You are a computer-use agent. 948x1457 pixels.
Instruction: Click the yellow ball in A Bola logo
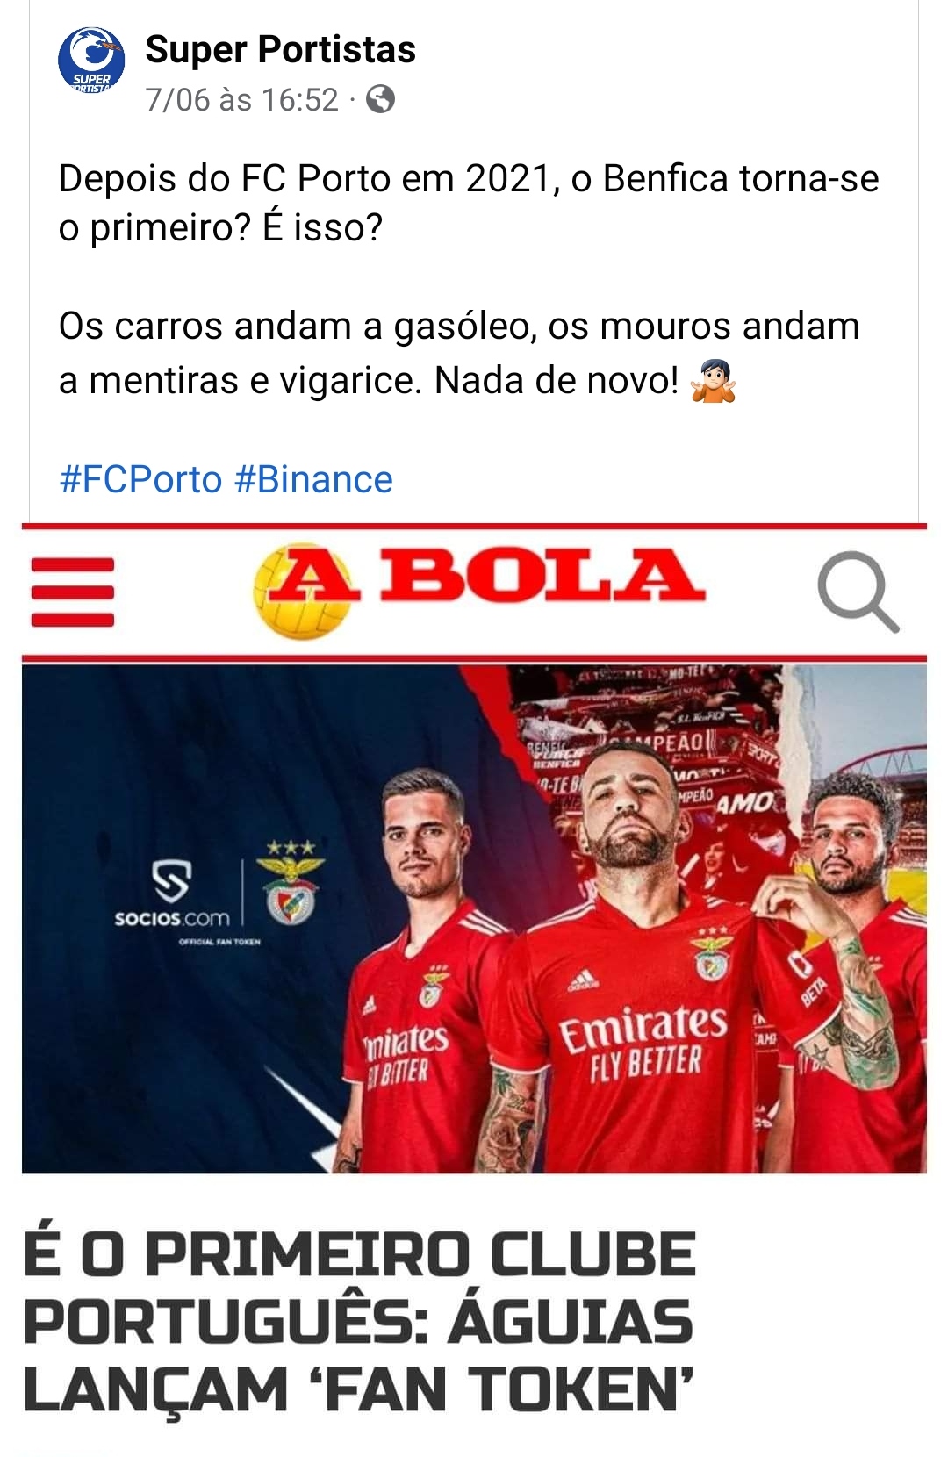tap(300, 592)
